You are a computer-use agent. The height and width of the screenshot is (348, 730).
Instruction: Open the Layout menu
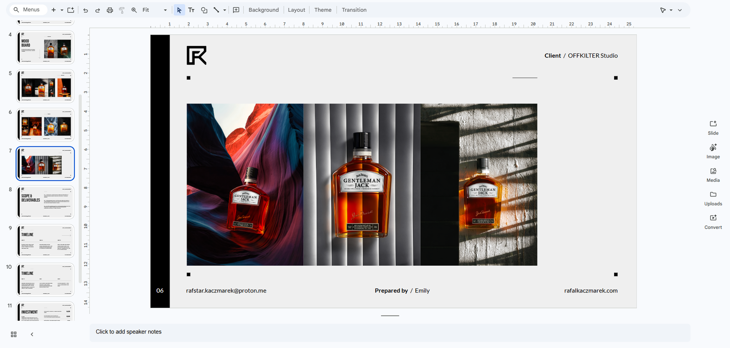pos(297,10)
